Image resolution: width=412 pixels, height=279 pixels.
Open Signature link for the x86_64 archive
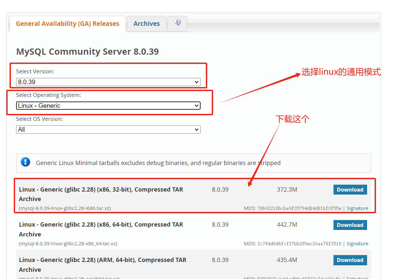click(x=357, y=244)
